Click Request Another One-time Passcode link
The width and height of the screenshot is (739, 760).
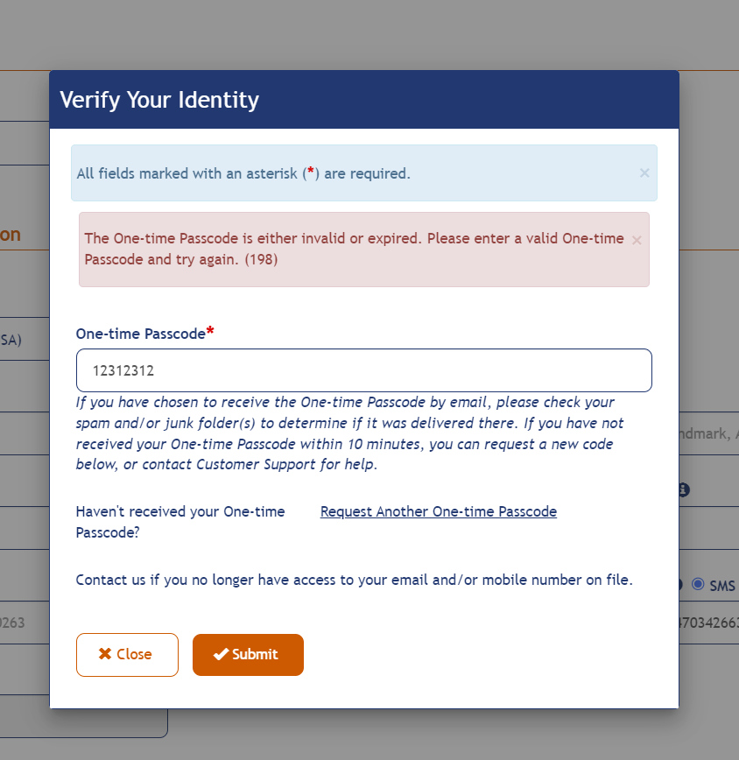point(438,511)
